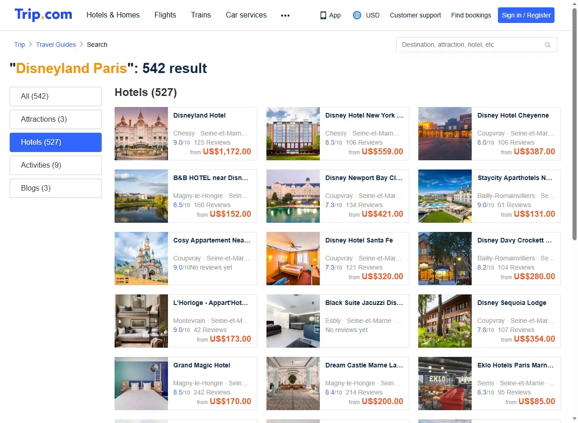Select the Activities (9) tab
The height and width of the screenshot is (423, 578).
pos(56,165)
